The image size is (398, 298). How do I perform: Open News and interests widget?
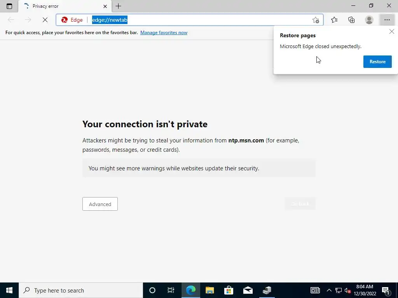[315, 290]
